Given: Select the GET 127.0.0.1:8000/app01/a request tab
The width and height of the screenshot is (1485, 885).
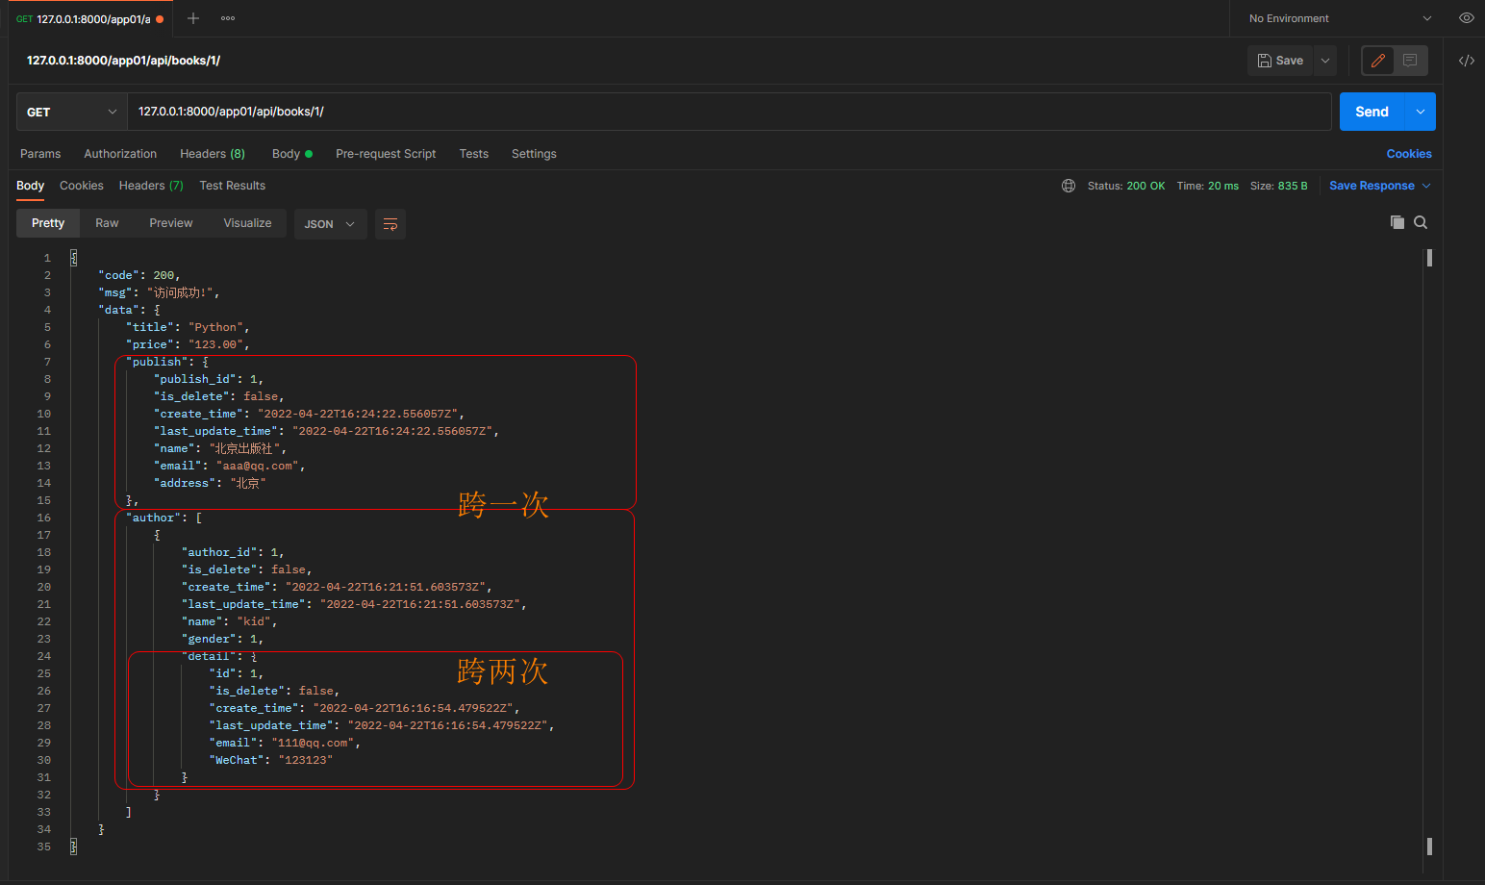Looking at the screenshot, I should [89, 18].
